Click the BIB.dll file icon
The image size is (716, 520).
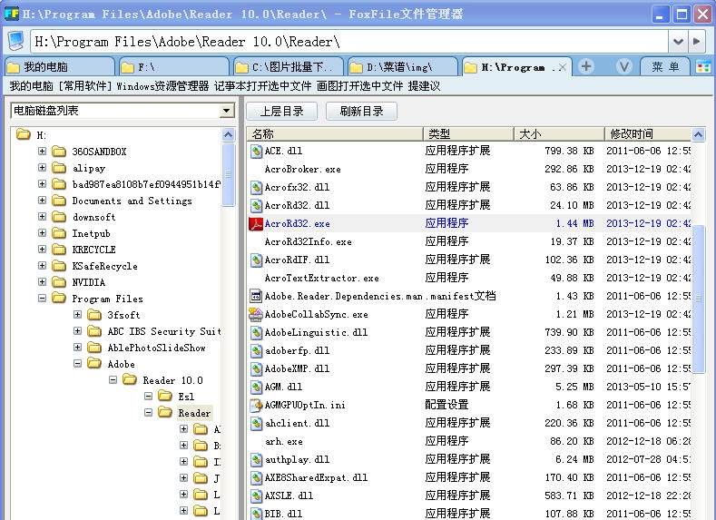pos(256,513)
